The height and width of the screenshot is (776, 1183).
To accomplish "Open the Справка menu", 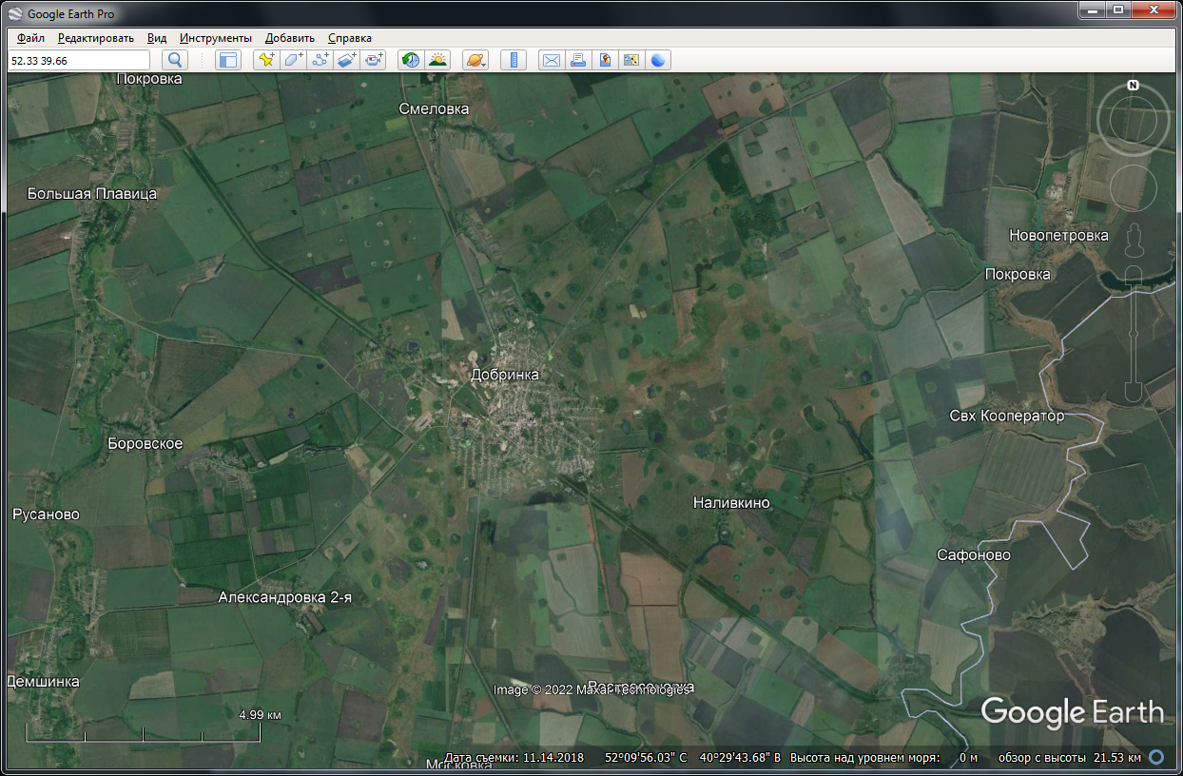I will coord(350,38).
